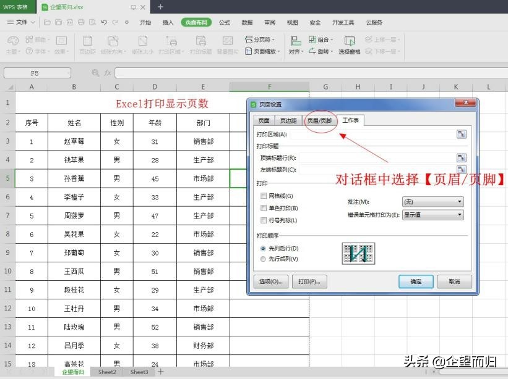Image resolution: width=508 pixels, height=379 pixels.
Task: Click the 打印区域 print area icon
Action: point(171,41)
